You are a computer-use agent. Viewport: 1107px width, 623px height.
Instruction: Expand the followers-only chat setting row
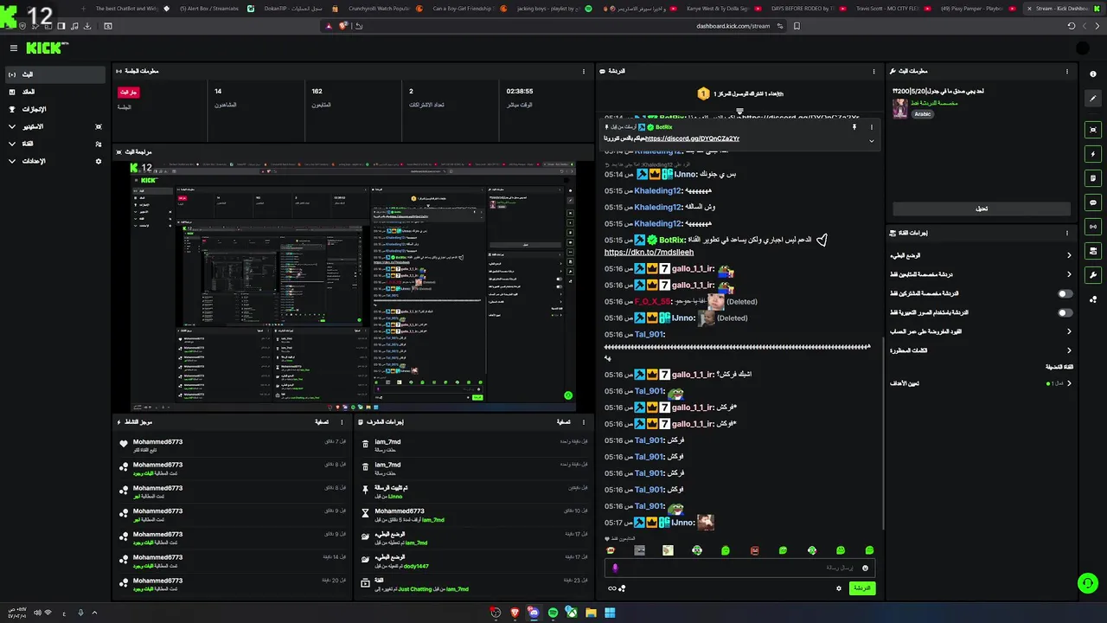(x=982, y=274)
